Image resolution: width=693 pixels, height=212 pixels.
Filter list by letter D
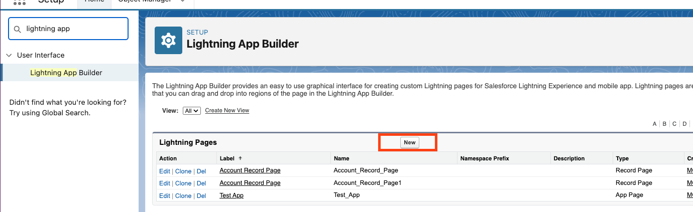pyautogui.click(x=684, y=124)
